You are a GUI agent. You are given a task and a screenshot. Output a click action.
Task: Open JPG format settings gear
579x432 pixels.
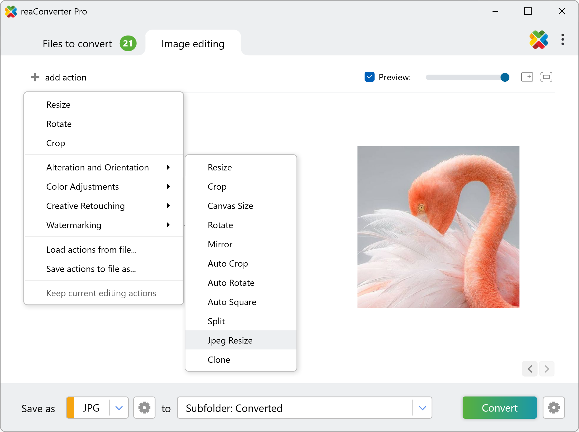point(144,408)
